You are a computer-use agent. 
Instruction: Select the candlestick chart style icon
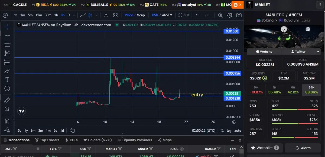click(x=90, y=15)
